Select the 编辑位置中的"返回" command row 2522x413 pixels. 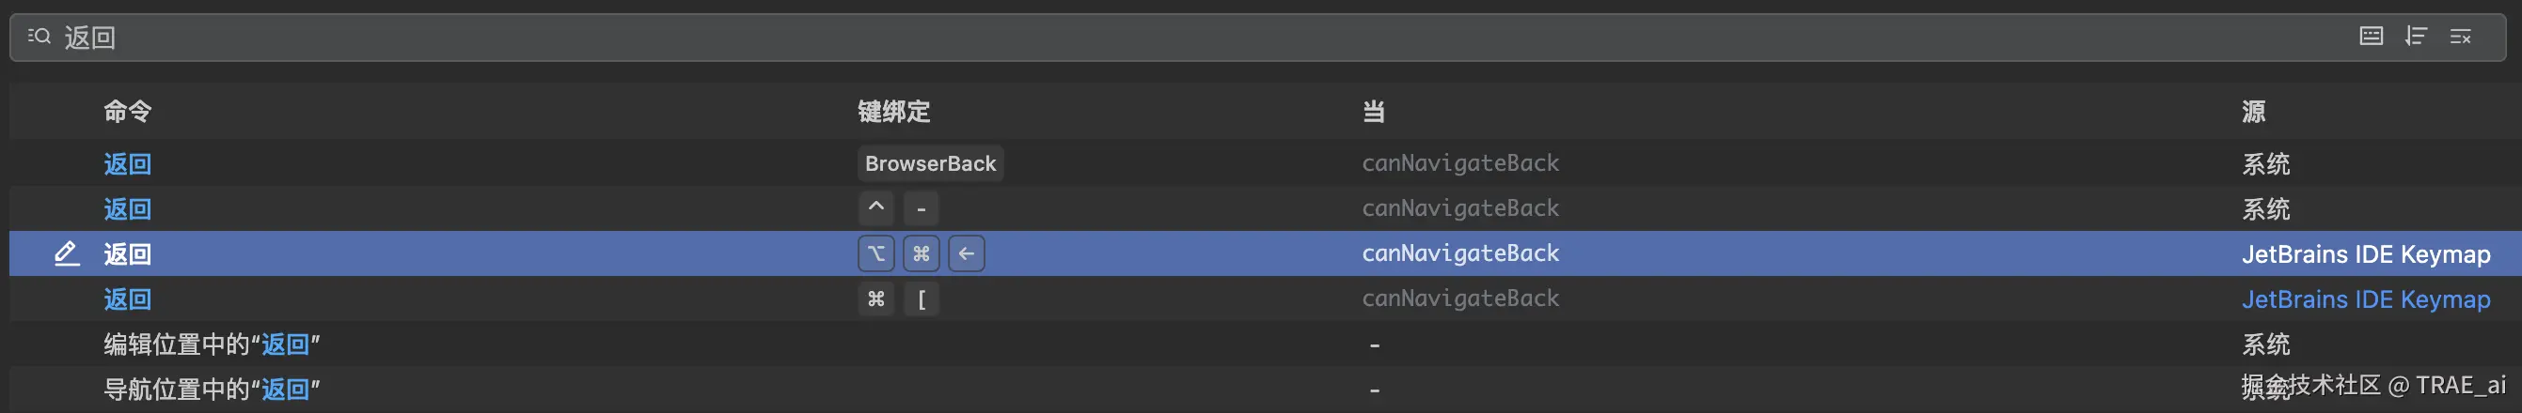point(212,344)
